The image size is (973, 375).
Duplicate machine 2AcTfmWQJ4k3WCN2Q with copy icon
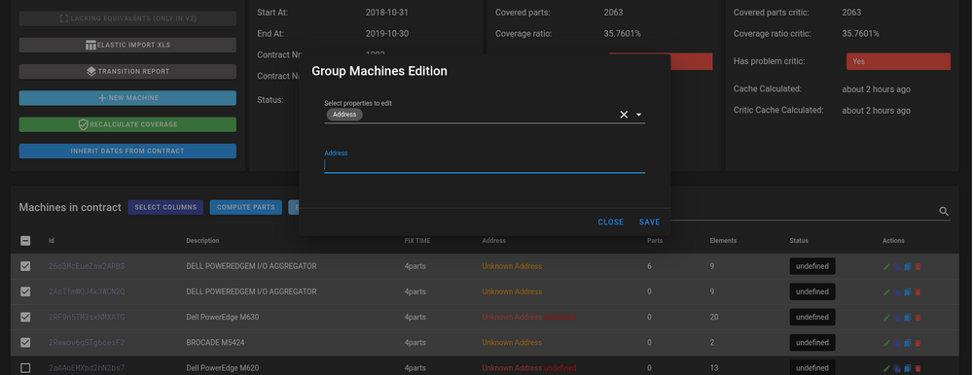tap(897, 292)
